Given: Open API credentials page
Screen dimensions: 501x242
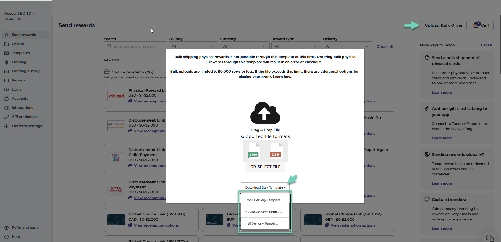Looking at the screenshot, I should click(25, 117).
